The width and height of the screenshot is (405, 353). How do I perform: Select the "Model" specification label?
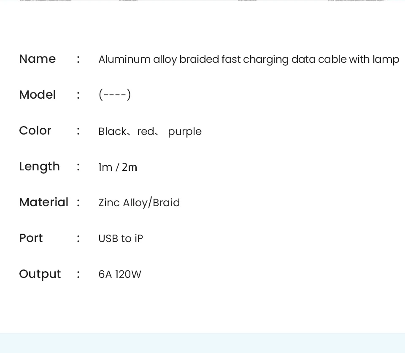38,95
